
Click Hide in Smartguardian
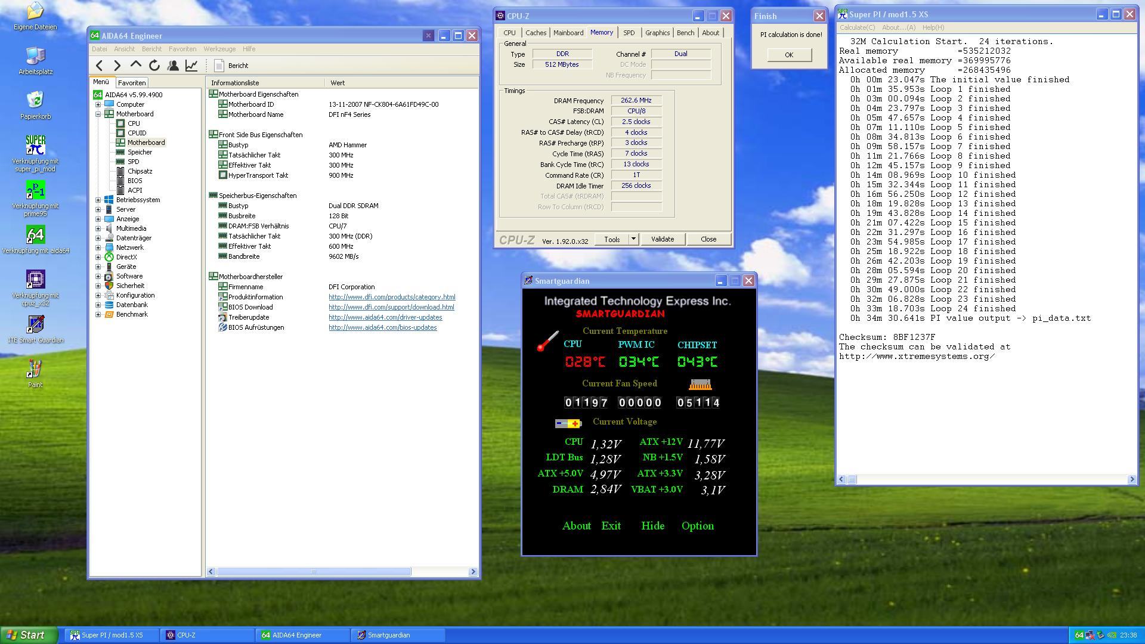(x=652, y=526)
